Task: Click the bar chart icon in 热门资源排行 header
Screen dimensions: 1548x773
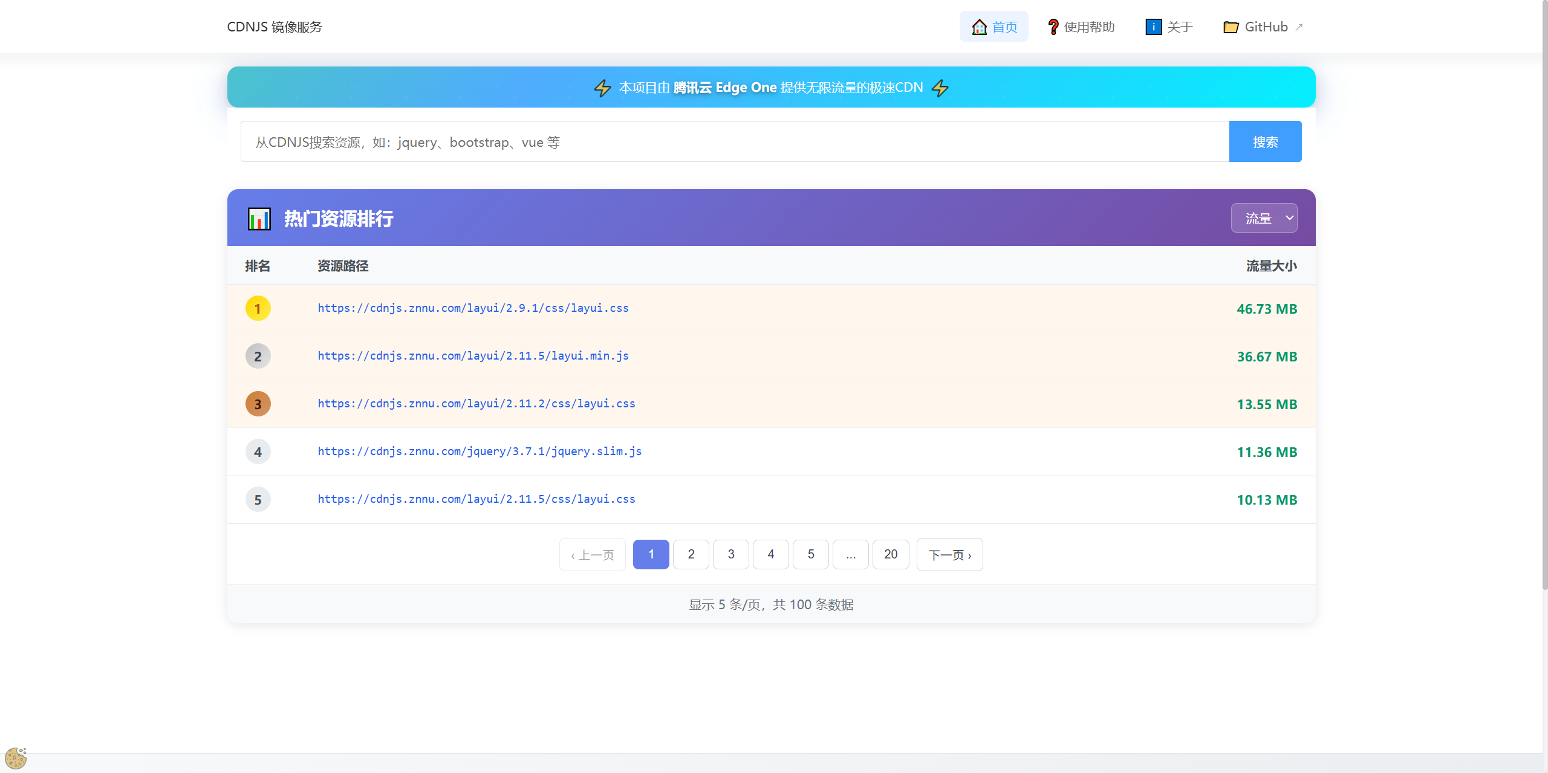Action: point(259,219)
